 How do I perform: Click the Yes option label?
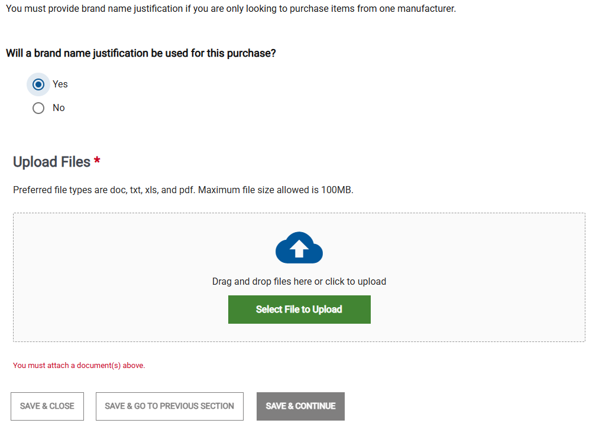(x=60, y=84)
